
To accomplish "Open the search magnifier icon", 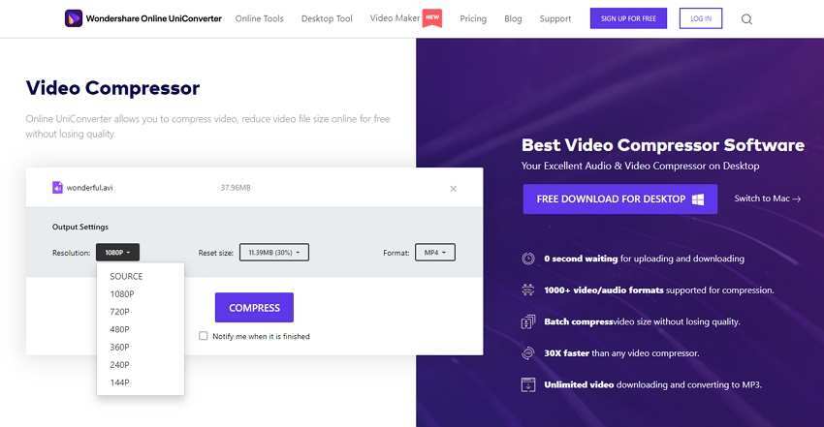I will 746,18.
